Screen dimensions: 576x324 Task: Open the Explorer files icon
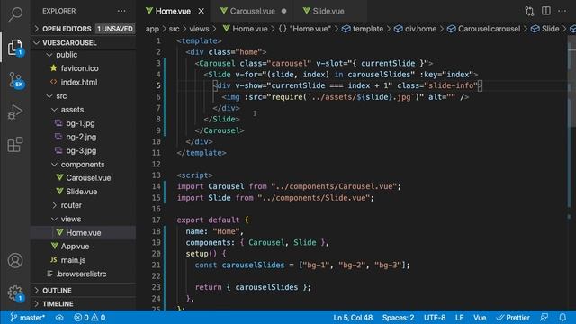click(15, 47)
